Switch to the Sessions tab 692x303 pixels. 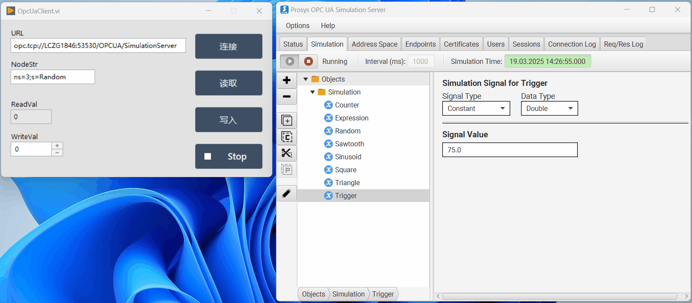[x=526, y=44]
